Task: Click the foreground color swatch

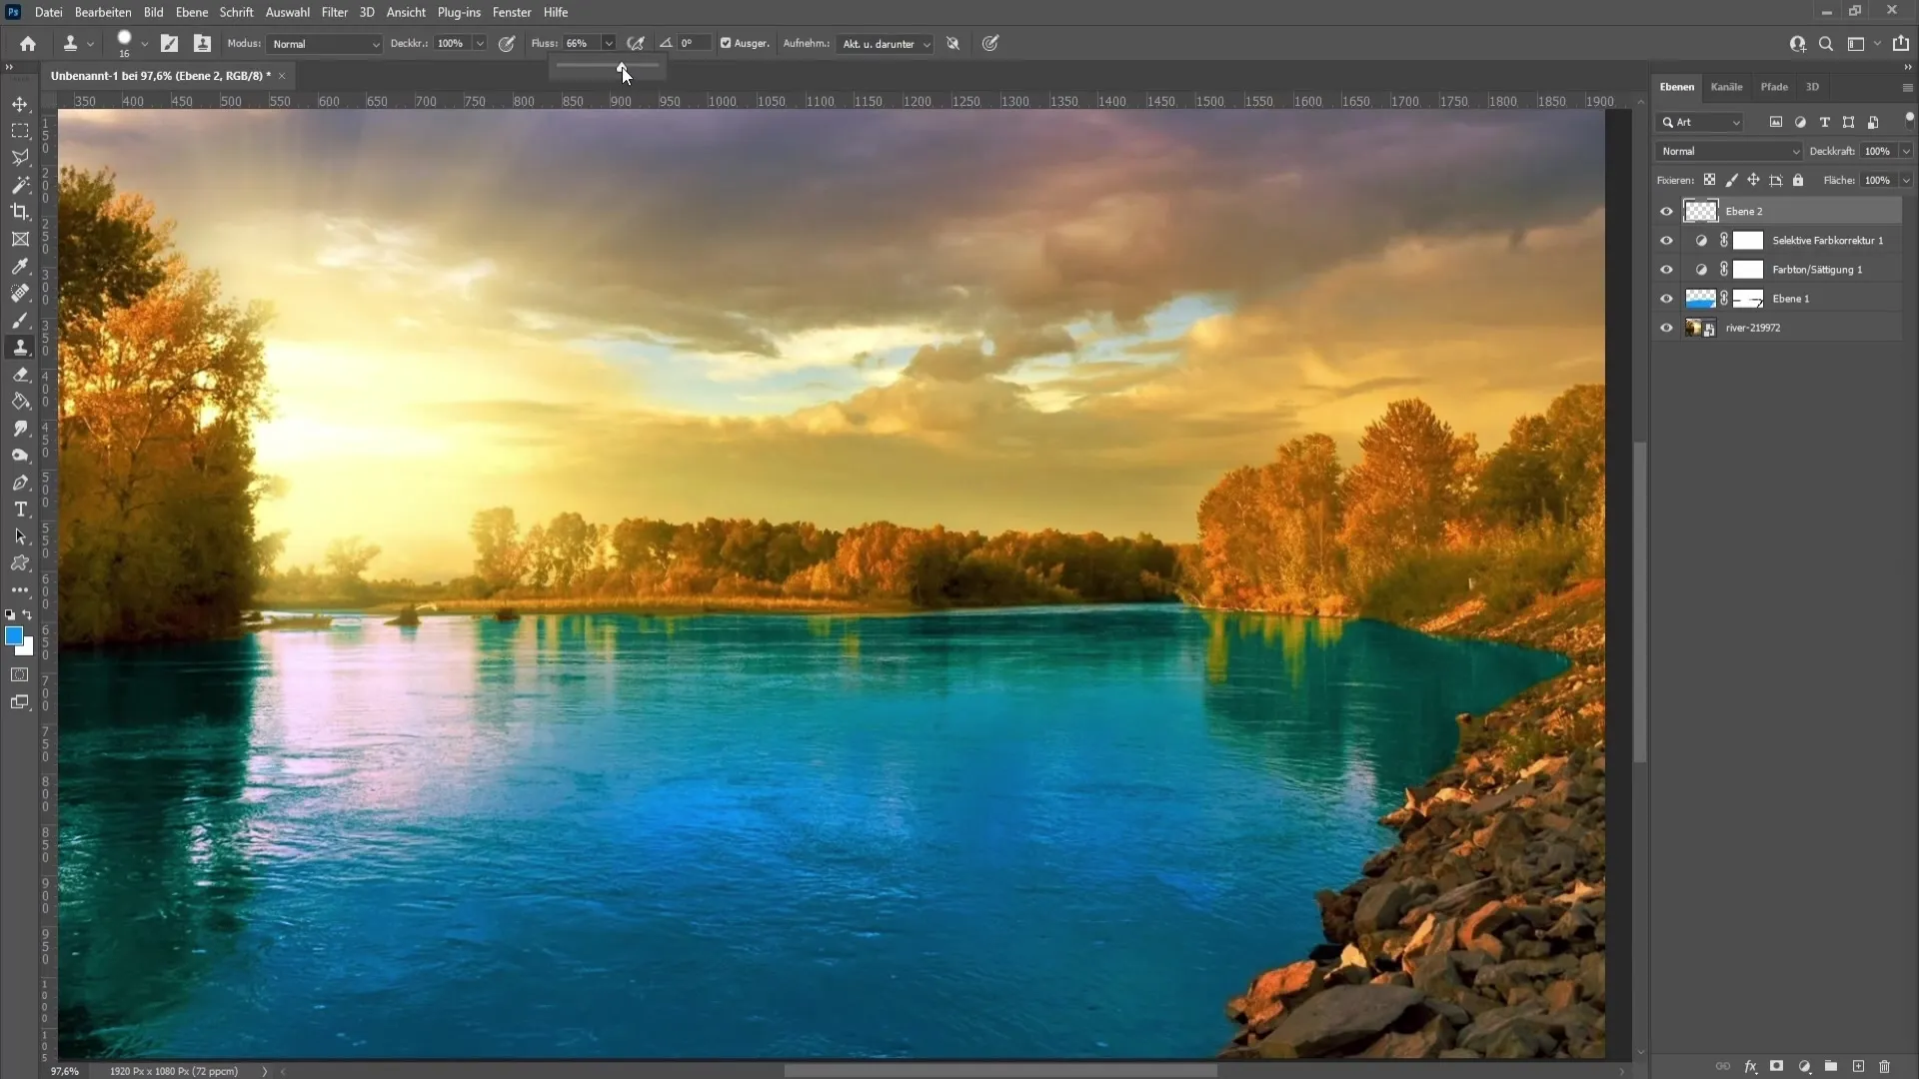Action: [x=15, y=637]
